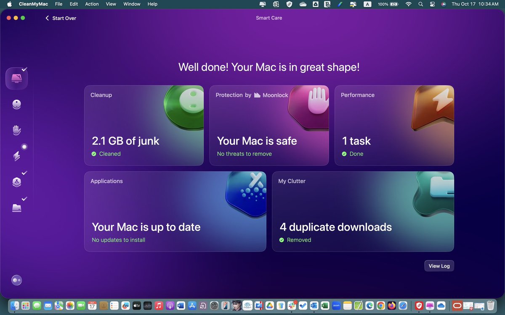Open Microsoft Excel from the Dock
Screen dimensions: 505x315
pyautogui.click(x=325, y=305)
